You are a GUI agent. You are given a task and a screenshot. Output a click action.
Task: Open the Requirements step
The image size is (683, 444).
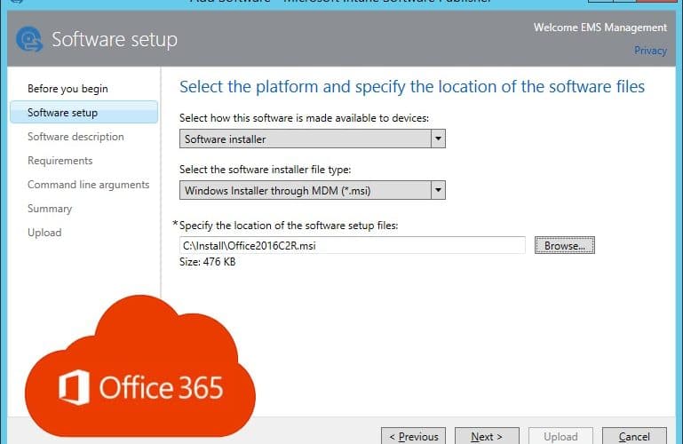[x=60, y=161]
